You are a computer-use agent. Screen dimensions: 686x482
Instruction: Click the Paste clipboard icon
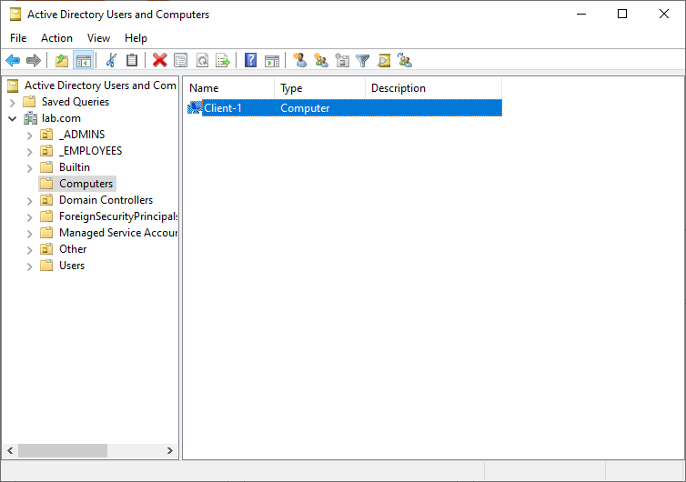(x=132, y=60)
